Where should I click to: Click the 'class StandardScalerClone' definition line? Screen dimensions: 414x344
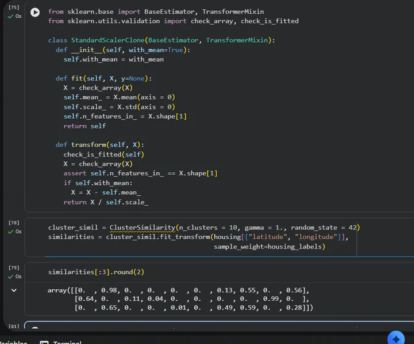pos(161,40)
